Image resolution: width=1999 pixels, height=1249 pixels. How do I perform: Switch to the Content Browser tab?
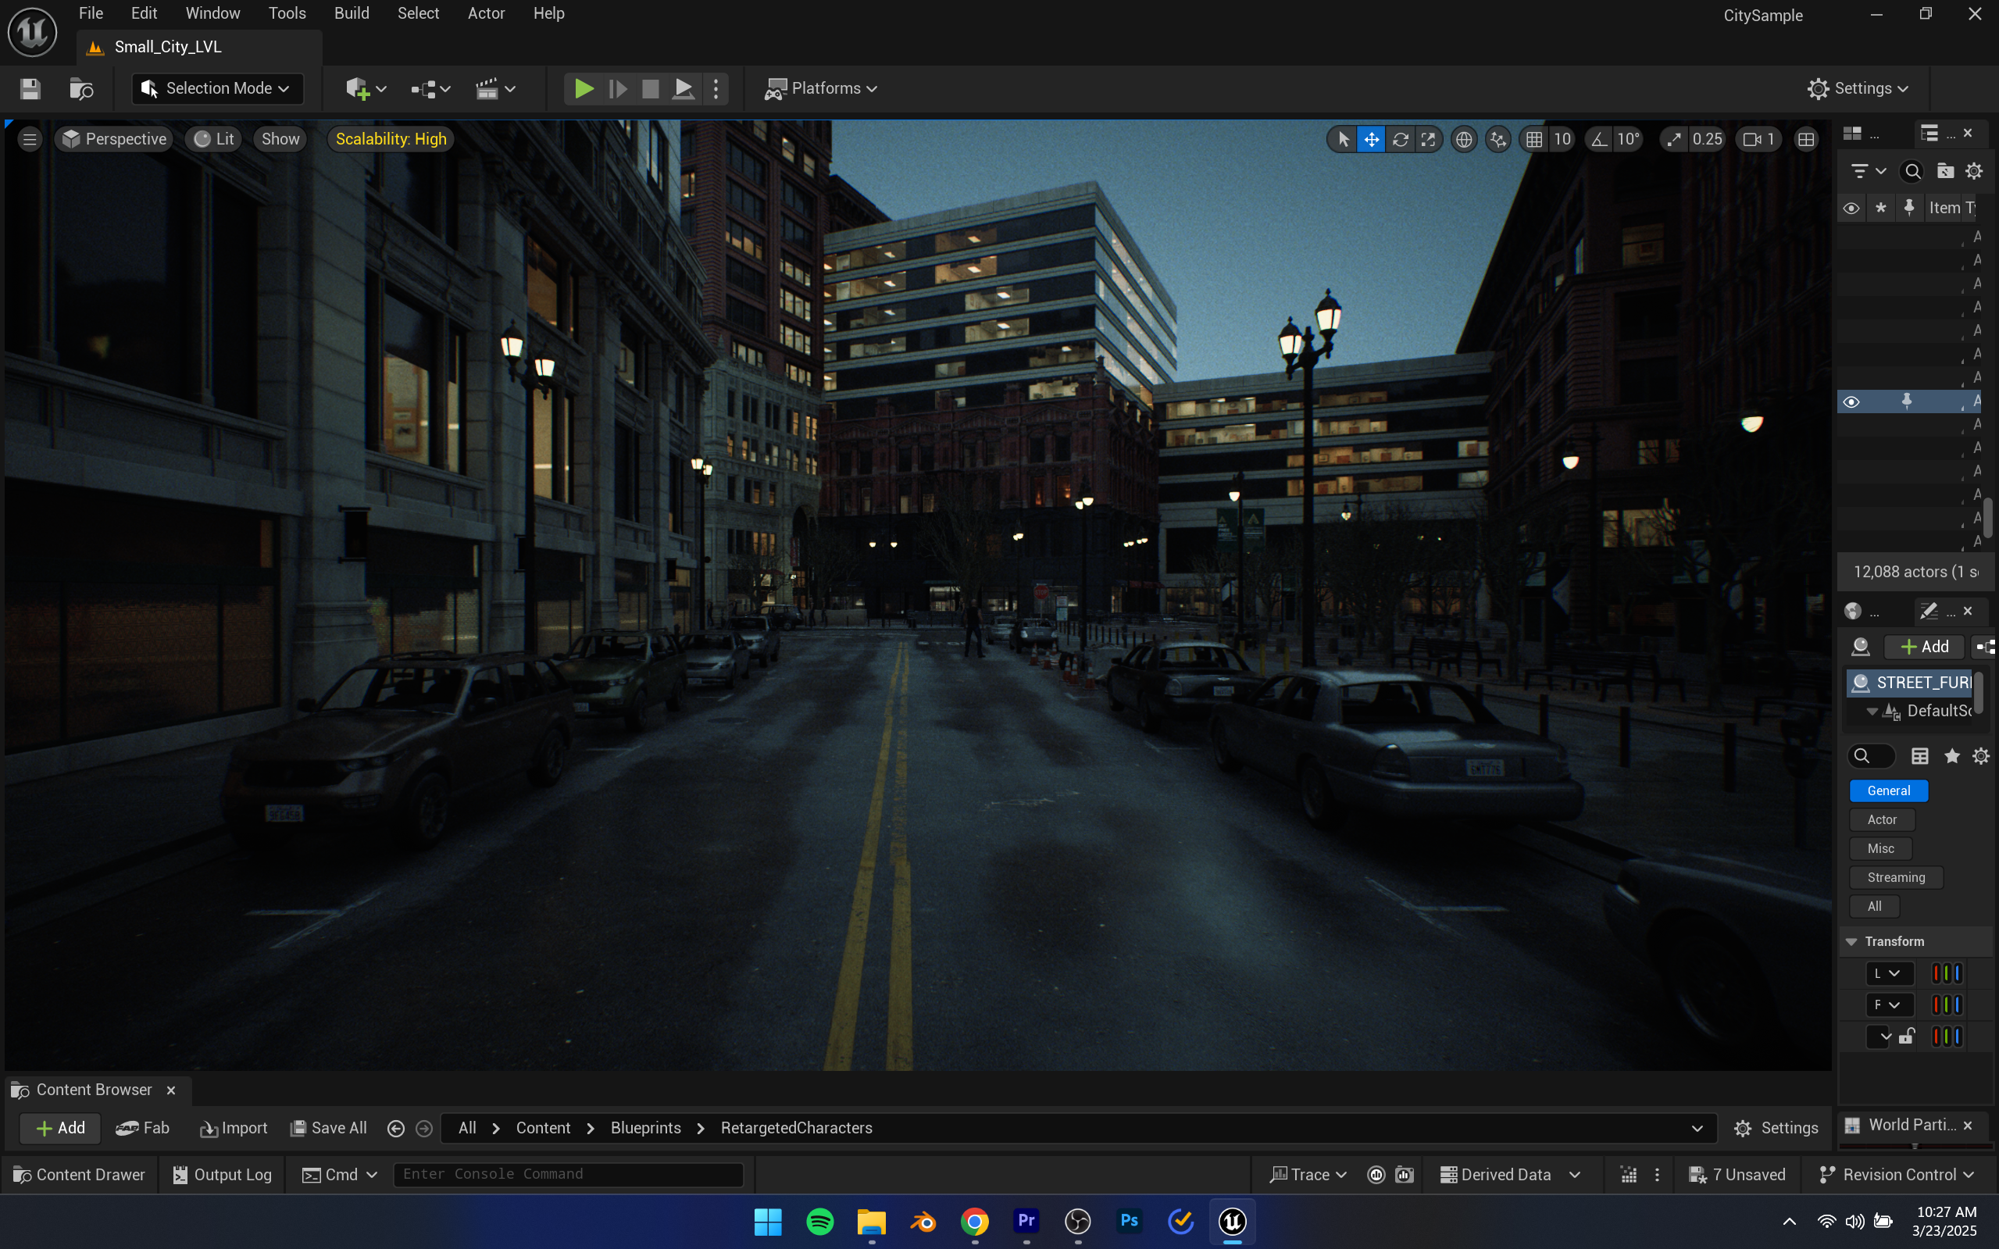93,1090
